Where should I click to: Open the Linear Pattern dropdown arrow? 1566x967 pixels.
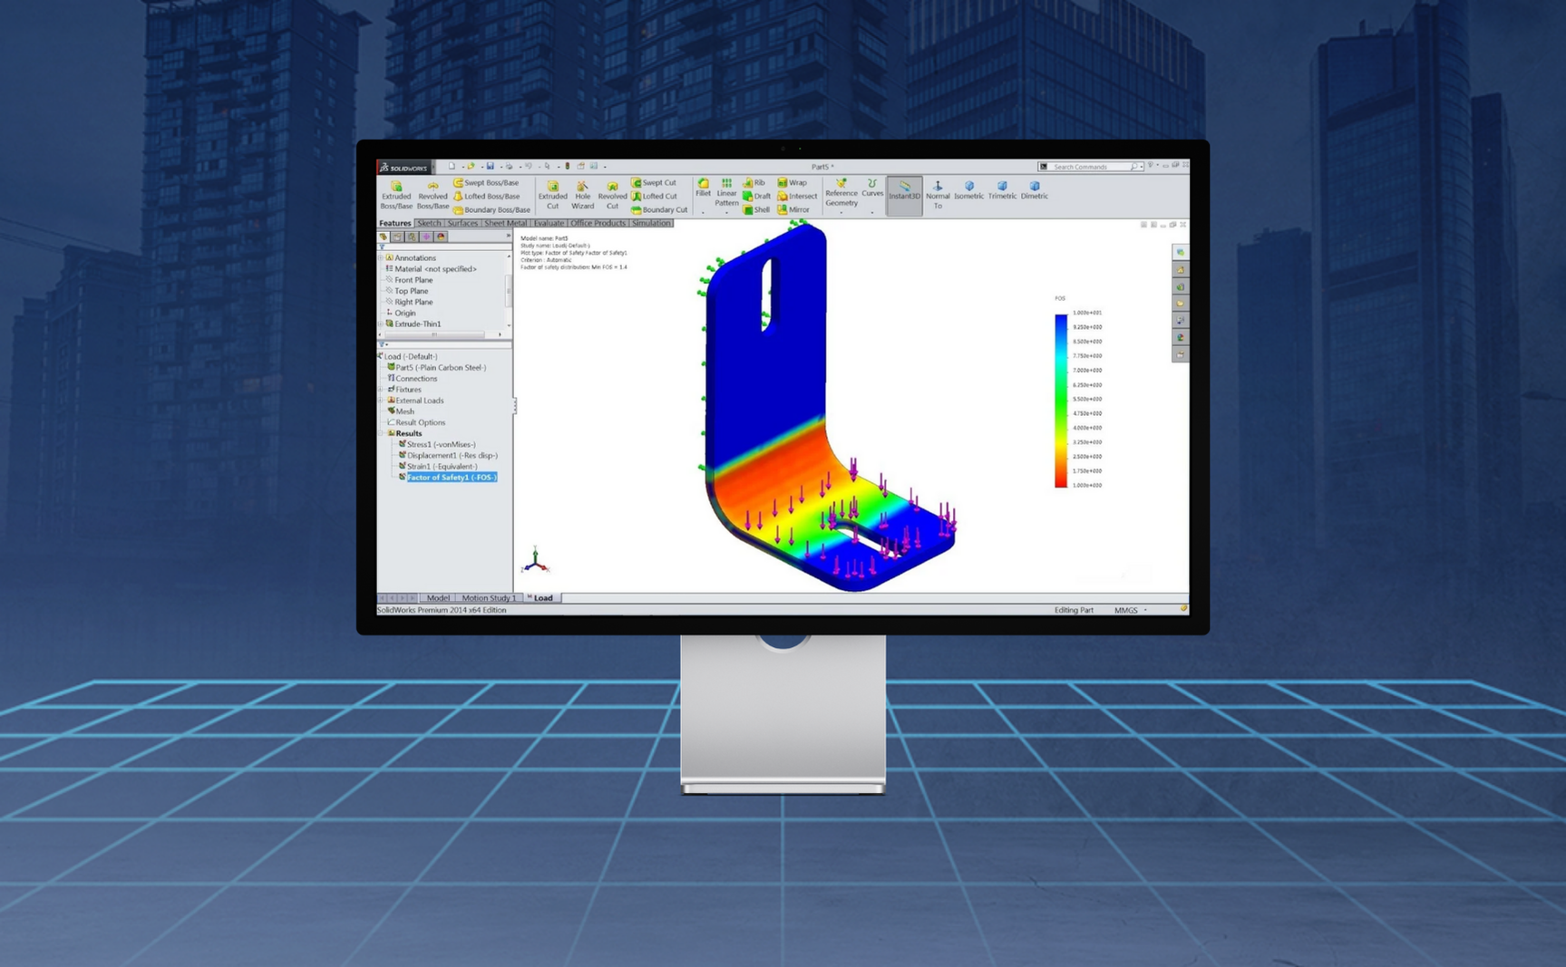726,213
